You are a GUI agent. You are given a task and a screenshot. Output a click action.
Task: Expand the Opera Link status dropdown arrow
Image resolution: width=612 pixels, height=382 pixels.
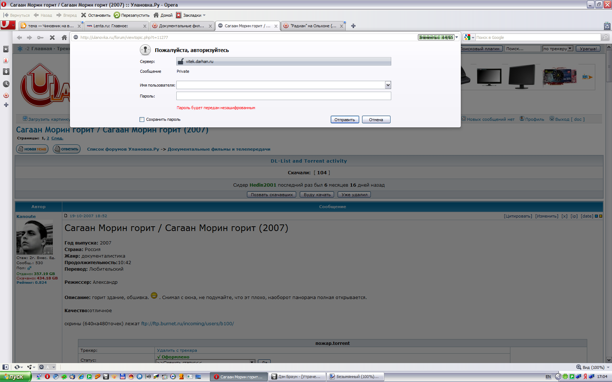21,367
